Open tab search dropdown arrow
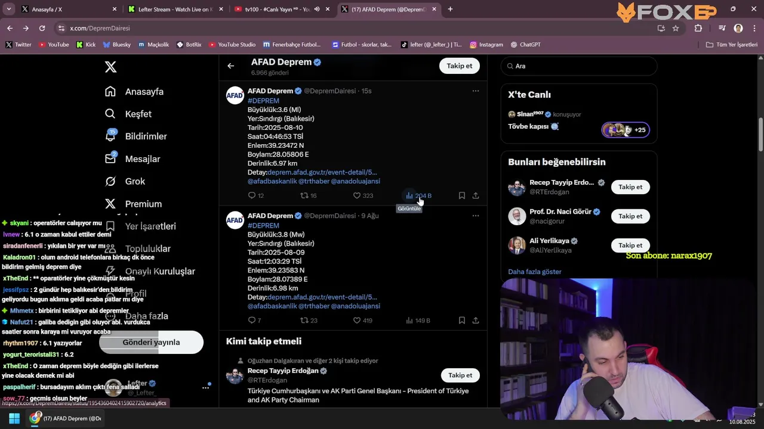The image size is (764, 429). click(x=8, y=10)
